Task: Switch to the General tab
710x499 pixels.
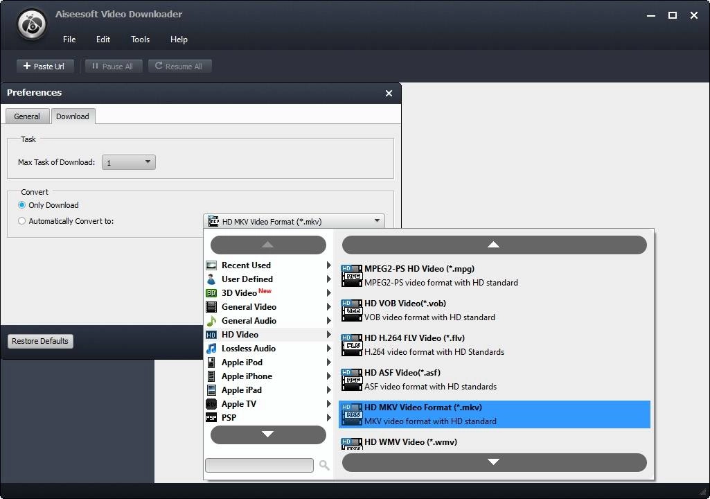Action: [27, 116]
